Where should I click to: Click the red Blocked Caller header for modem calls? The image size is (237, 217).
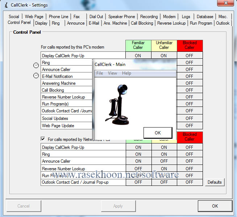click(x=190, y=46)
